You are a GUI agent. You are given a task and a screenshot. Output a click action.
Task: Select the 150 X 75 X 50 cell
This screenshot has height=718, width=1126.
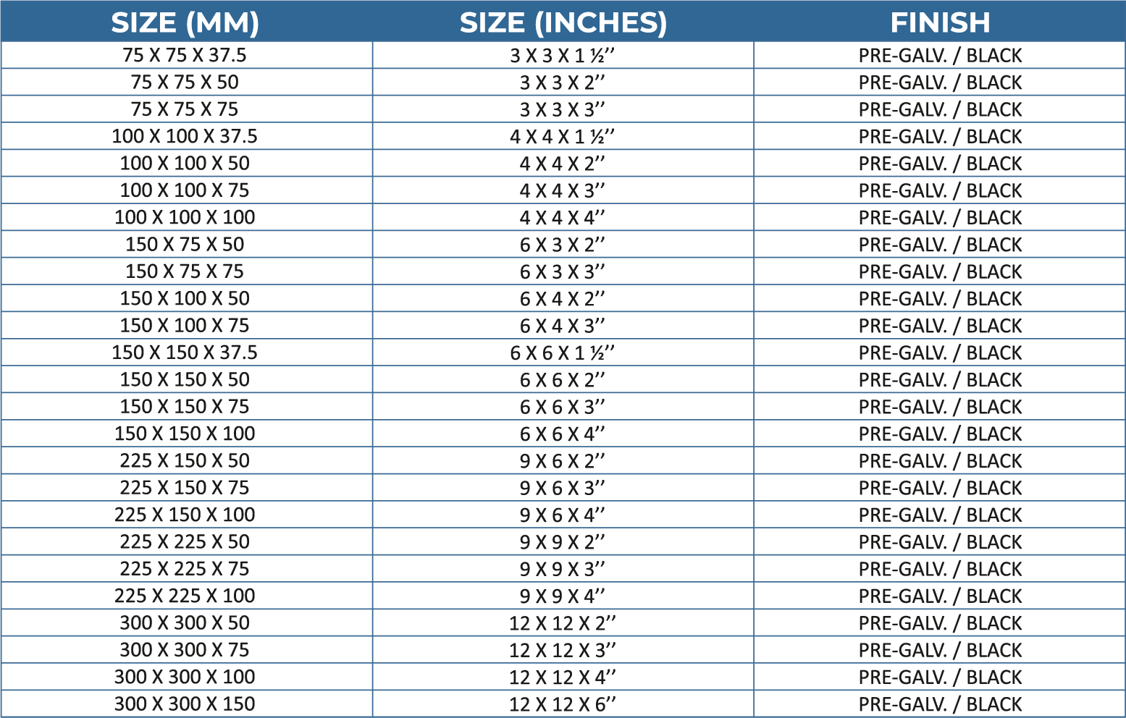pyautogui.click(x=185, y=244)
